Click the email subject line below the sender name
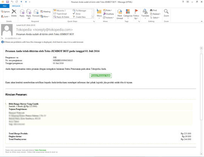The image size is (204, 157). 45,34
